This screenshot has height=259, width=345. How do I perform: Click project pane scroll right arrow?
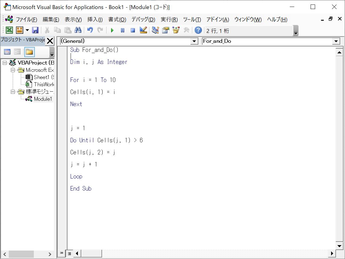50,254
